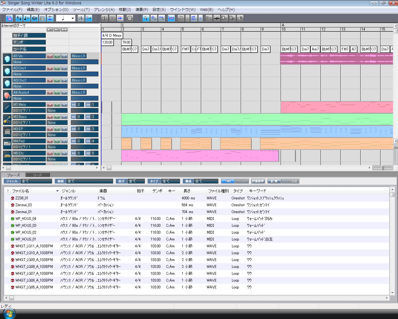Click the metronome icon in the toolbar

130,18
